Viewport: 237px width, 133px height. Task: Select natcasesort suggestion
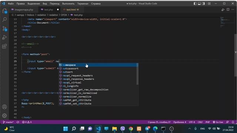[98, 68]
